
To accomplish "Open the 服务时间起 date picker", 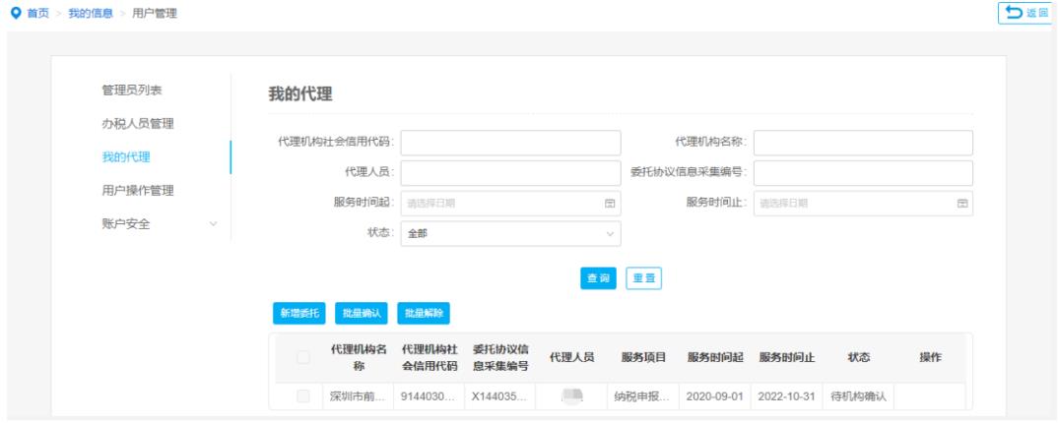I will 502,204.
